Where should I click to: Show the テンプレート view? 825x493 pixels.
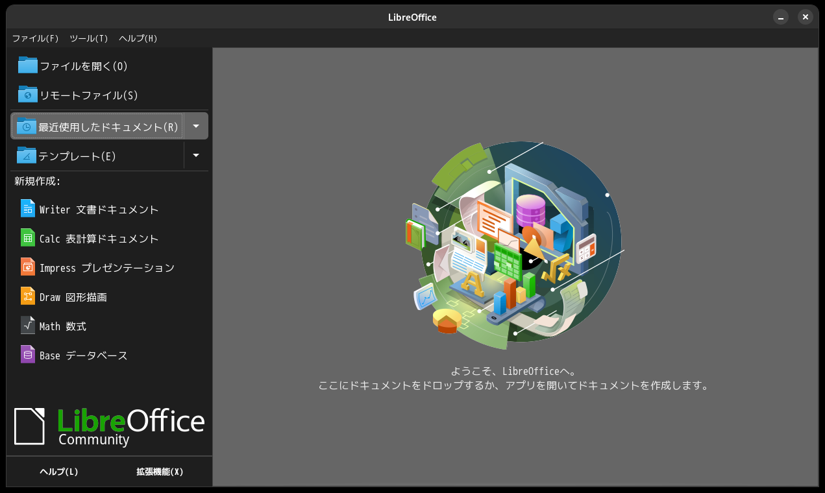click(97, 156)
